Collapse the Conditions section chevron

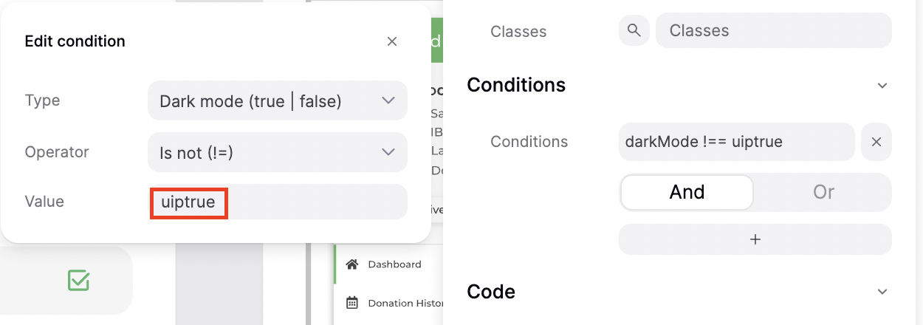pyautogui.click(x=882, y=86)
